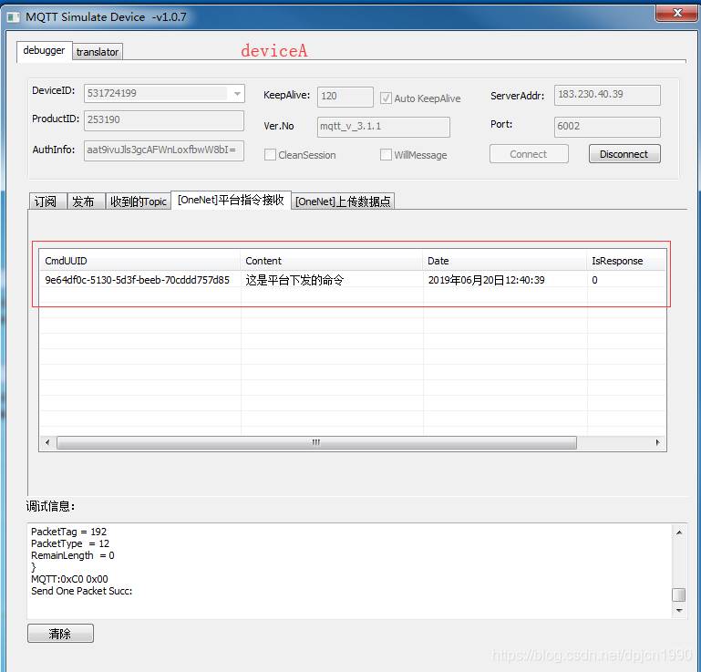Open the 订阅 tab

[47, 202]
